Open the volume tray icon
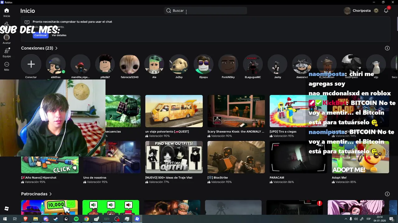398x223 pixels. click(356, 219)
